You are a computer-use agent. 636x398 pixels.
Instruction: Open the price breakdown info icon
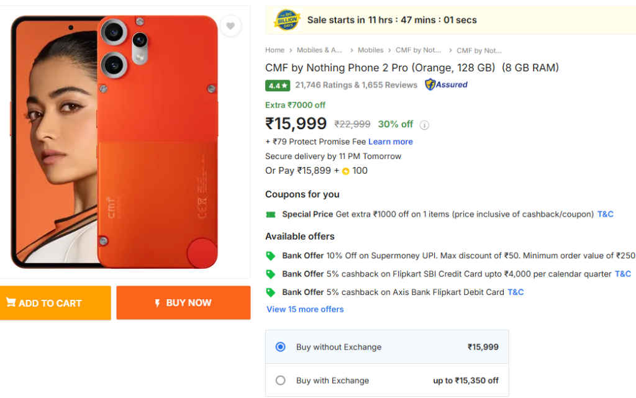424,125
